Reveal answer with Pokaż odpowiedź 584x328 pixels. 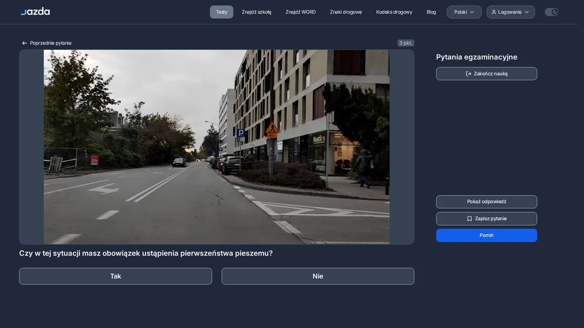coord(487,202)
